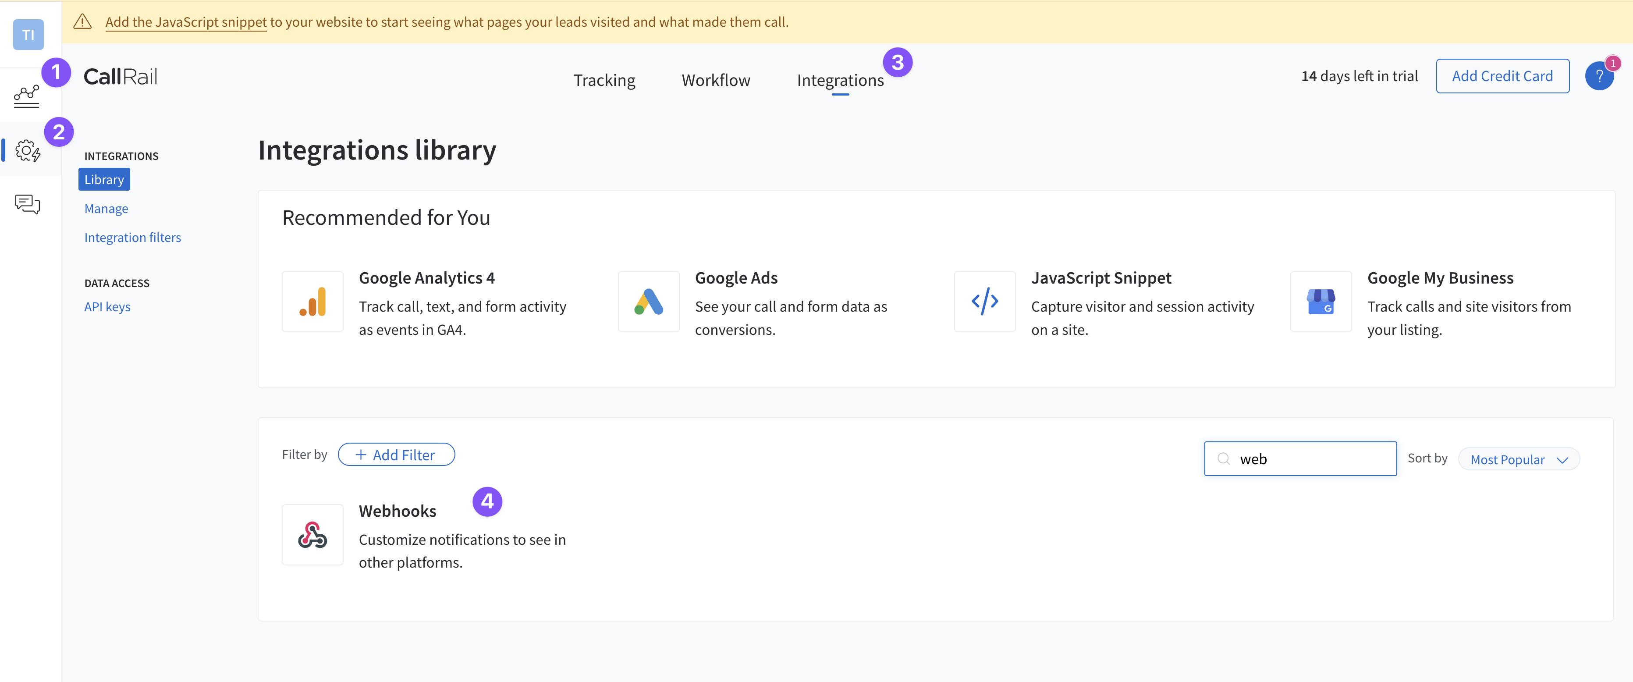Click the search field containing 'web'
The height and width of the screenshot is (682, 1633).
pyautogui.click(x=1300, y=459)
